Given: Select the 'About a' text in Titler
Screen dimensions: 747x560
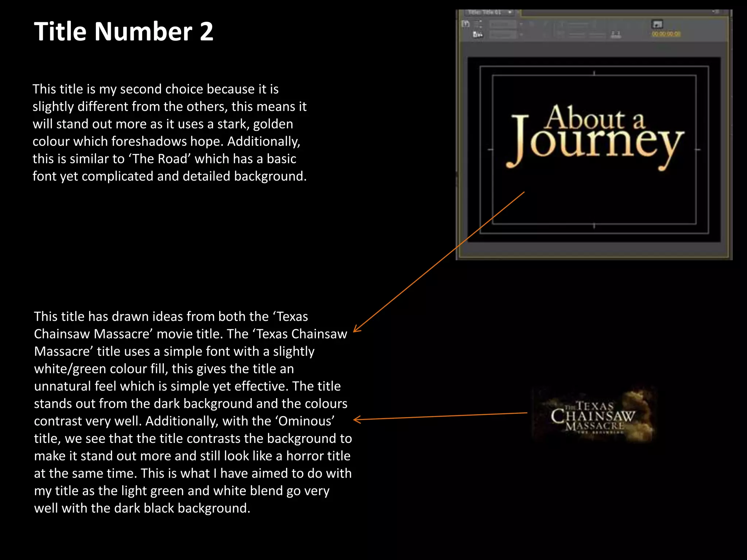Looking at the screenshot, I should pos(595,118).
